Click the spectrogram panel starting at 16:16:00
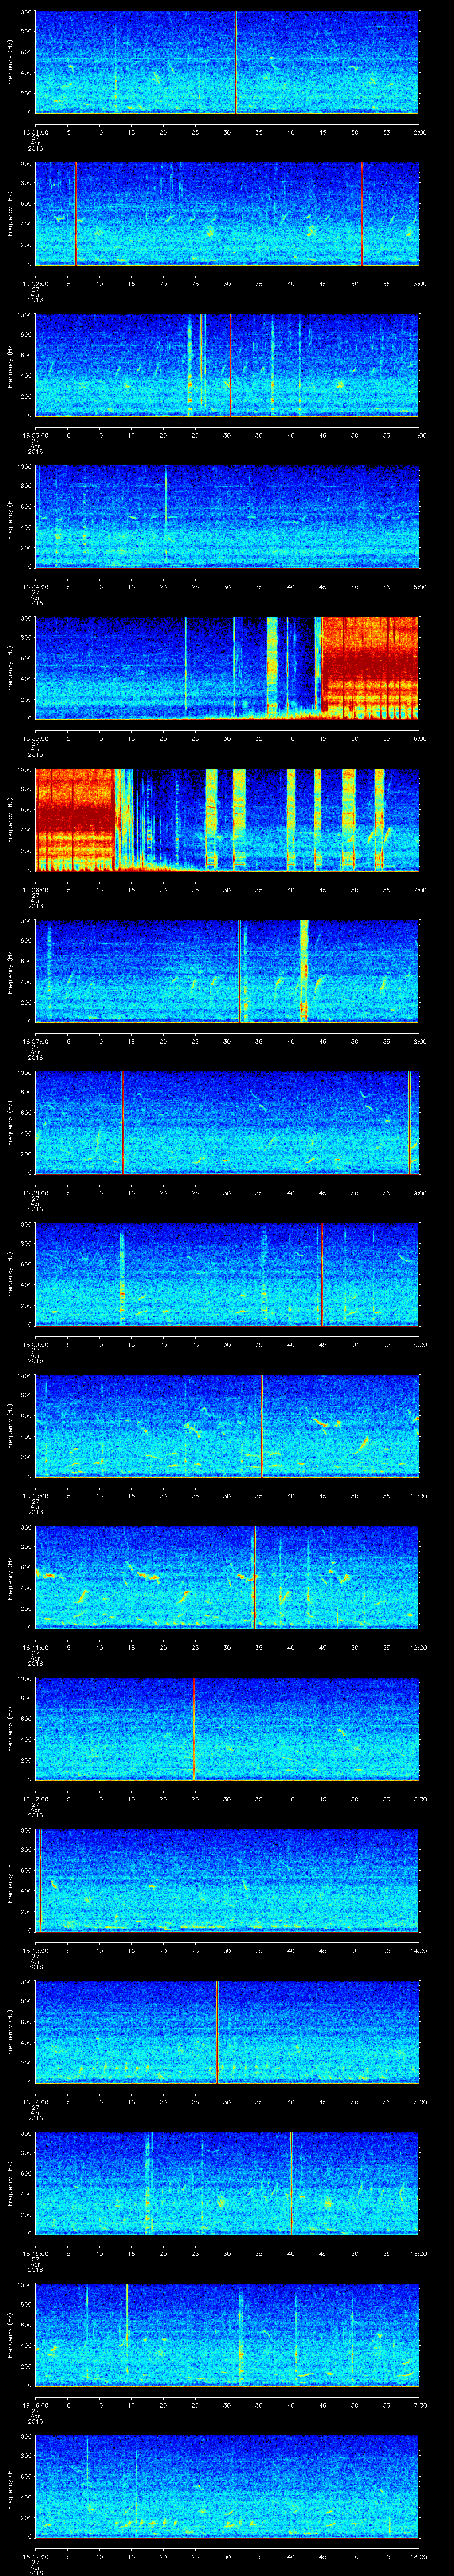The height and width of the screenshot is (2576, 454). pos(227,2335)
